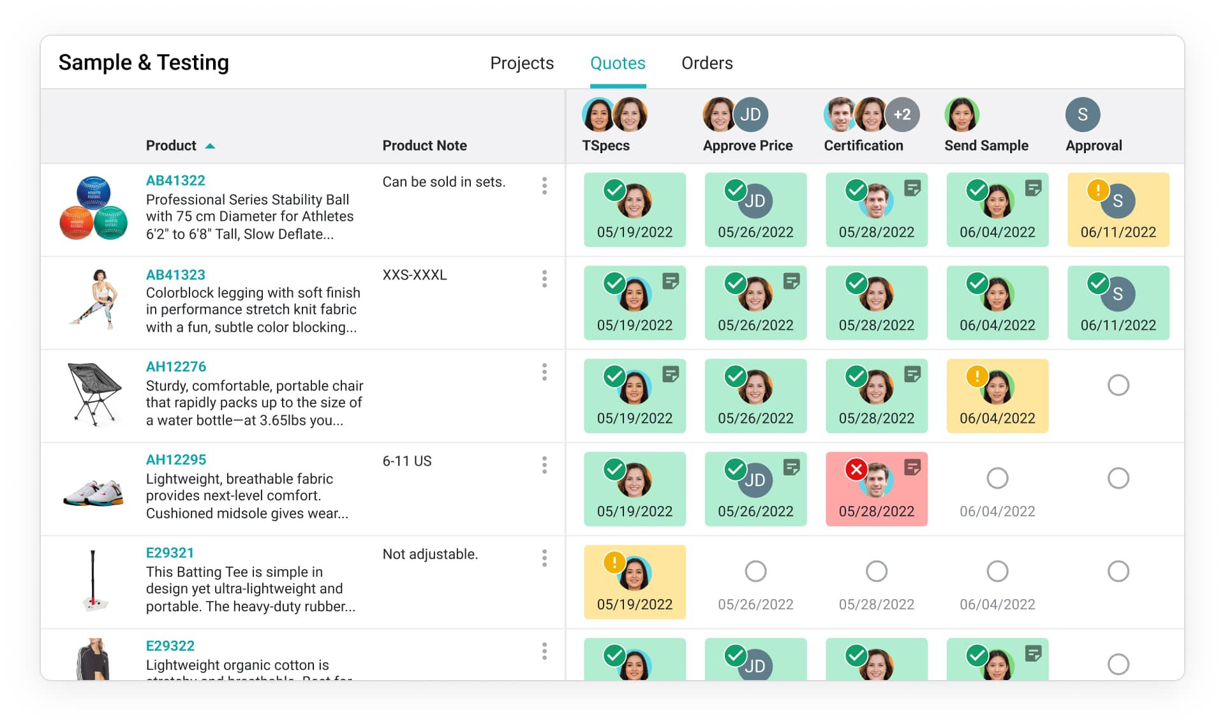Click the +2 avatar badge under Certification
1225x726 pixels.
pos(902,115)
